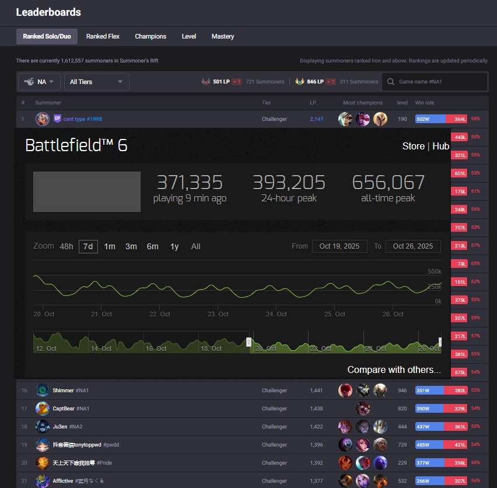Open the Mastery tab
This screenshot has width=497, height=488.
[x=223, y=36]
